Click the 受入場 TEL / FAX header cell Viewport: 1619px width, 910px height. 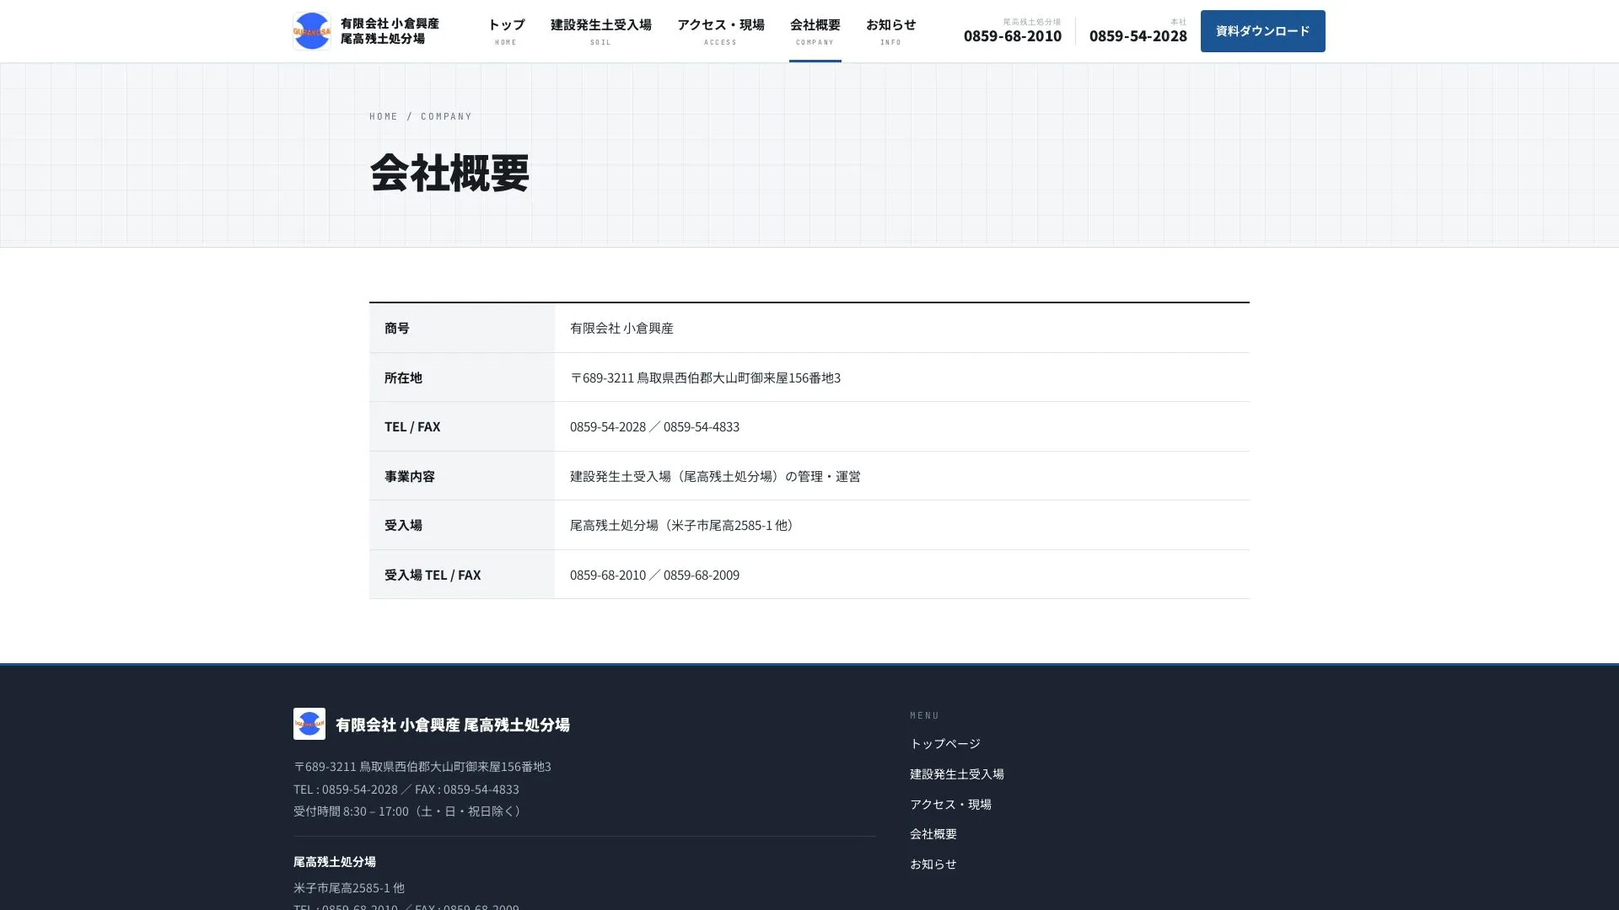pyautogui.click(x=462, y=575)
